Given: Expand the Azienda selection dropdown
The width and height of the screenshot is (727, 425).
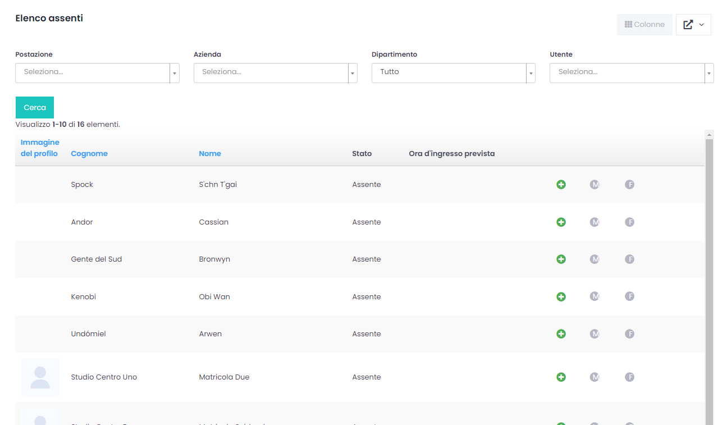Looking at the screenshot, I should [x=275, y=73].
